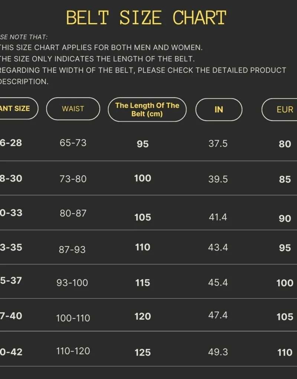Click waist range 87-93
Image resolution: width=297 pixels, height=379 pixels.
[x=72, y=249]
